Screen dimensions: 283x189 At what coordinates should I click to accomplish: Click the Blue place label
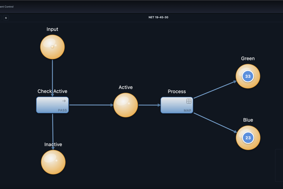coord(248,120)
